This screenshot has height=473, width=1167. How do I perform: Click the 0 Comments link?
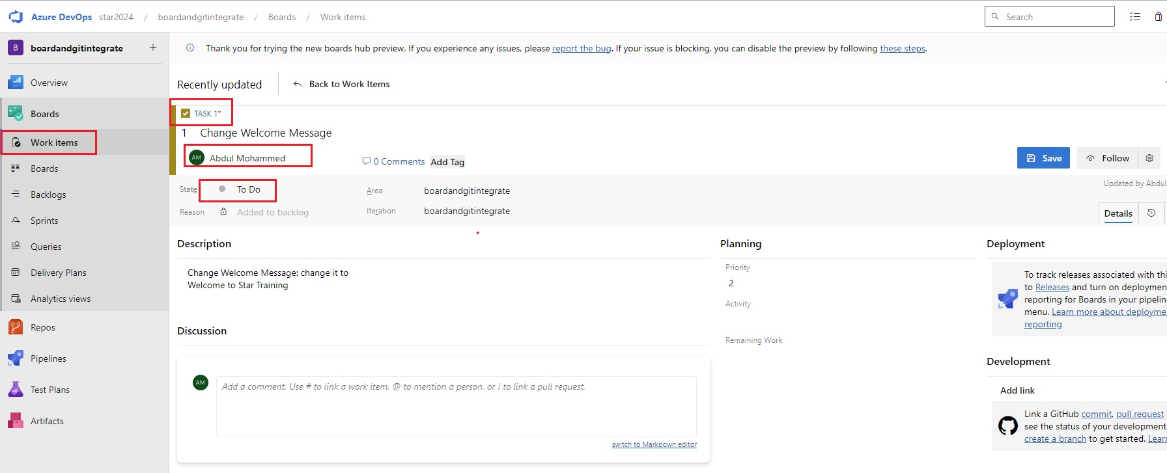399,161
